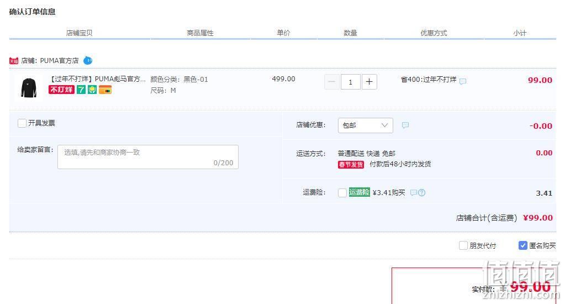This screenshot has width=565, height=304.
Task: Focus the quantity input showing 1
Action: click(350, 82)
